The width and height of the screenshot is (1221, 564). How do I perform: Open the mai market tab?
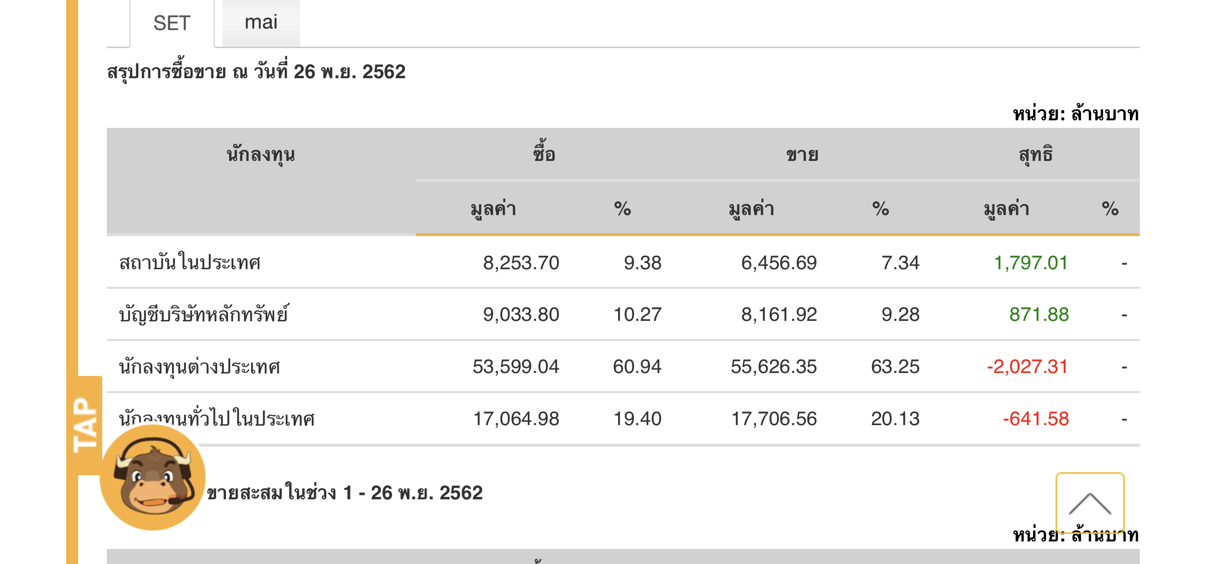[x=261, y=23]
